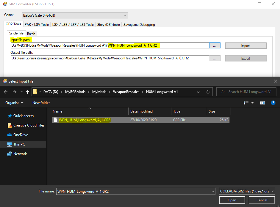Navigate to MyMods breadcrumb
The image size is (280, 207).
pos(99,92)
